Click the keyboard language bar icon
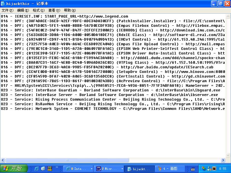The height and width of the screenshot is (173, 231). (x=193, y=169)
